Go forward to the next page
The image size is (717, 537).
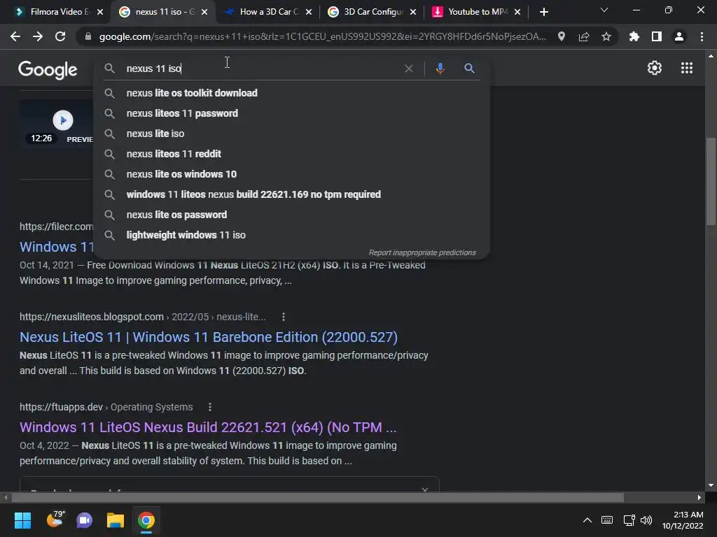pos(38,36)
